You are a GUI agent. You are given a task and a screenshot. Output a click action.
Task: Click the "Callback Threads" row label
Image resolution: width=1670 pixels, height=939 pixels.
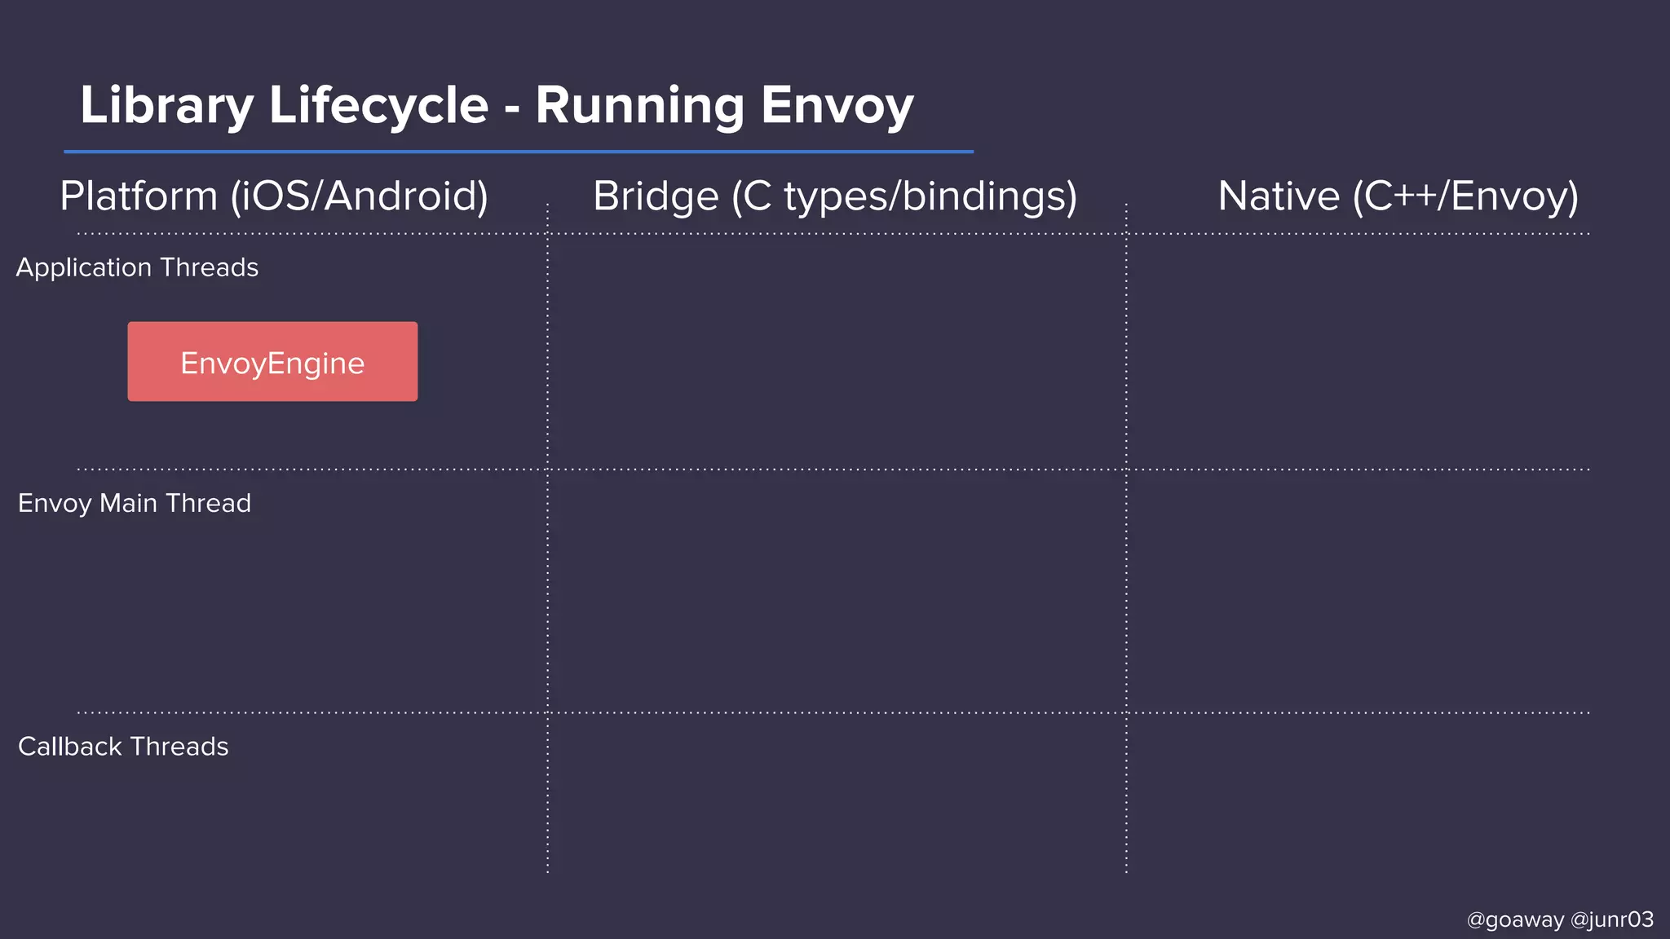click(123, 747)
